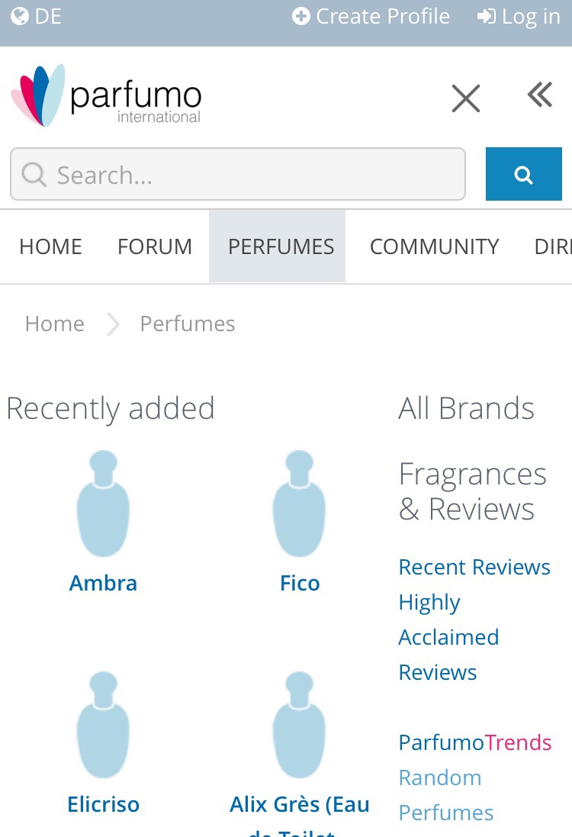This screenshot has width=572, height=837.
Task: Focus the Search input field
Action: click(x=237, y=175)
